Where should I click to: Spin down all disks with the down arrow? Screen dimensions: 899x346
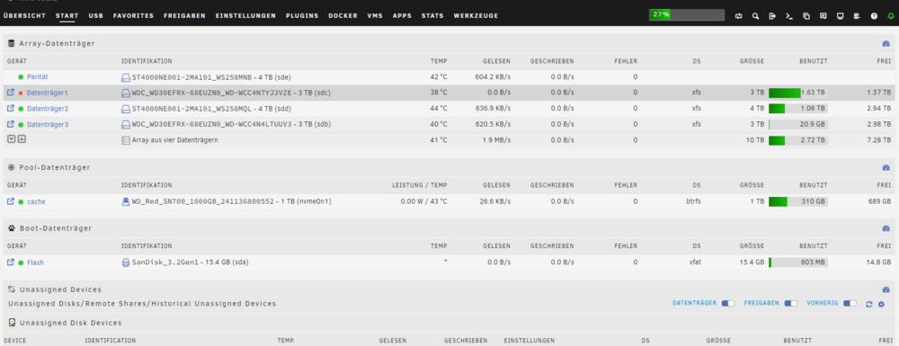click(11, 139)
